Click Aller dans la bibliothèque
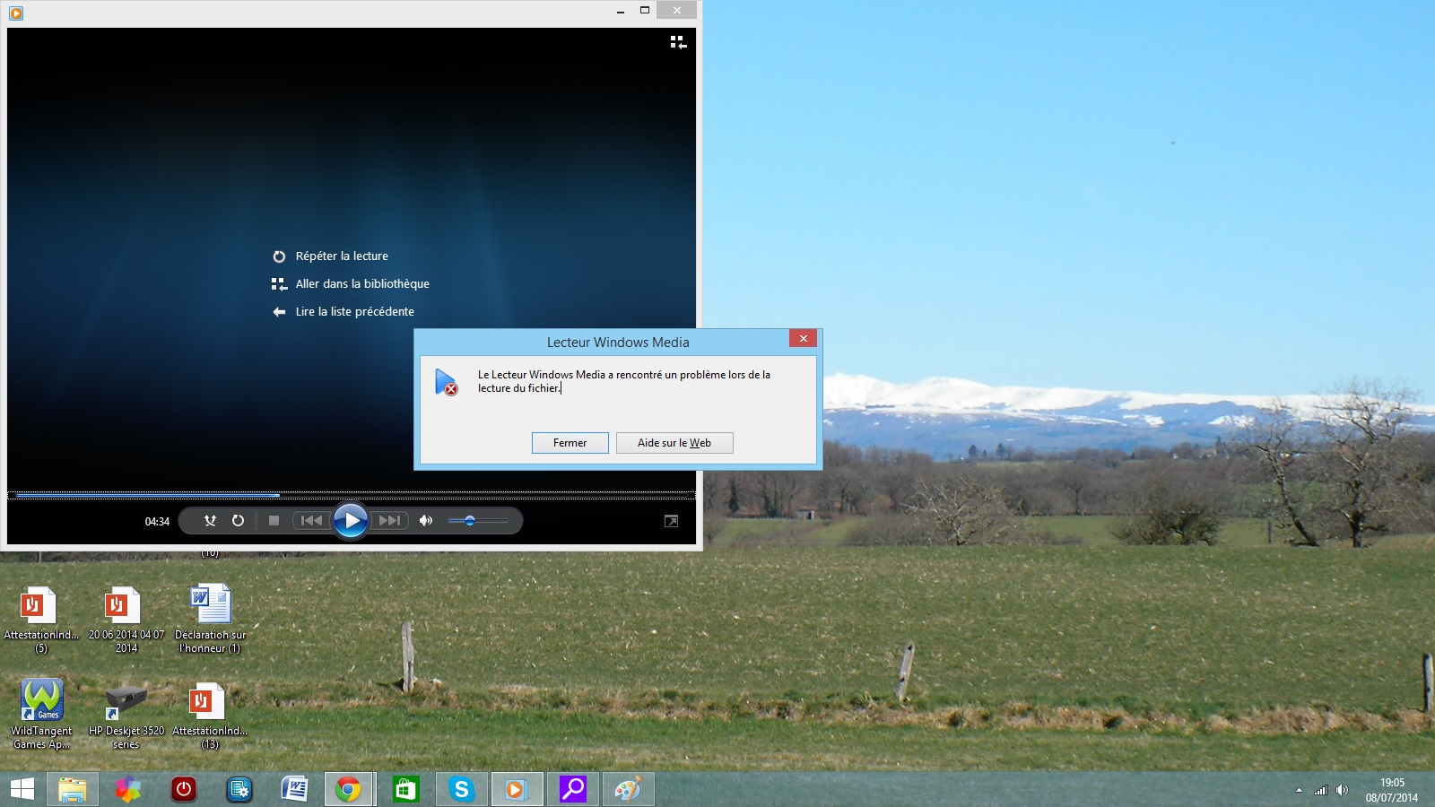Screen dimensions: 1435x807 click(x=351, y=284)
